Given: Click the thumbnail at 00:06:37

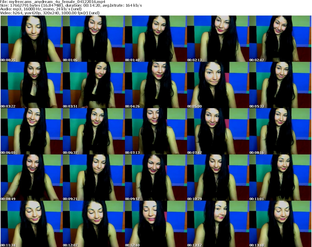Looking at the screenshot, I should coord(94,131).
